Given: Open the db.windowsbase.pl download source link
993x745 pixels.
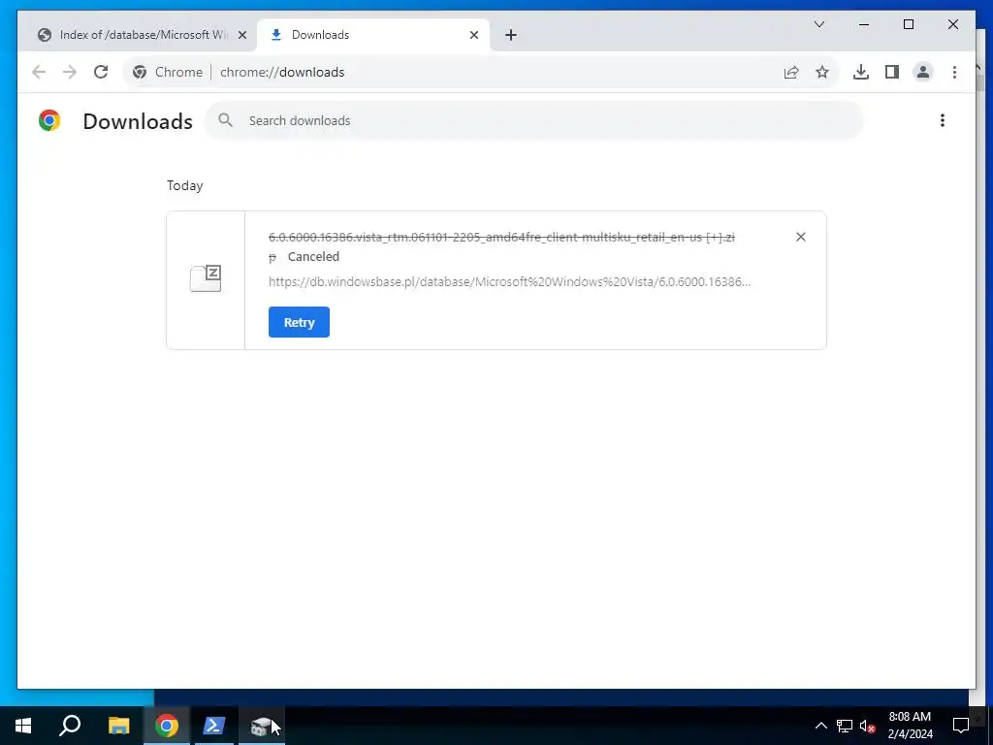Looking at the screenshot, I should (x=509, y=282).
